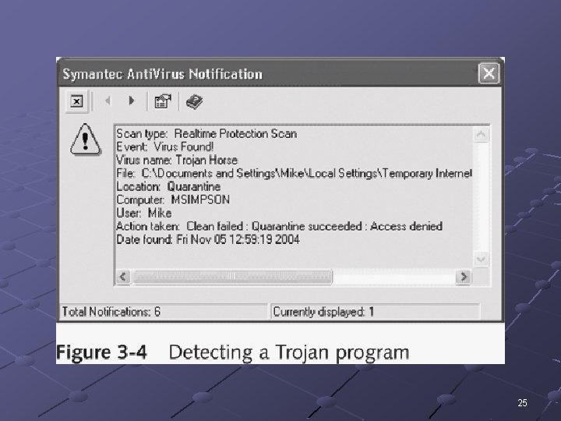Click the vertical scrollbar down arrow
561x421 pixels.
[x=482, y=259]
